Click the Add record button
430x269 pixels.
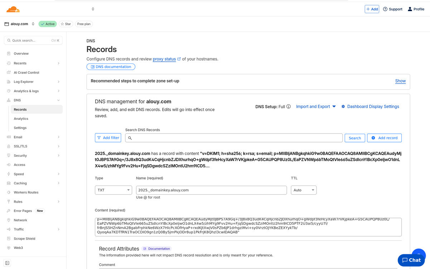384,138
